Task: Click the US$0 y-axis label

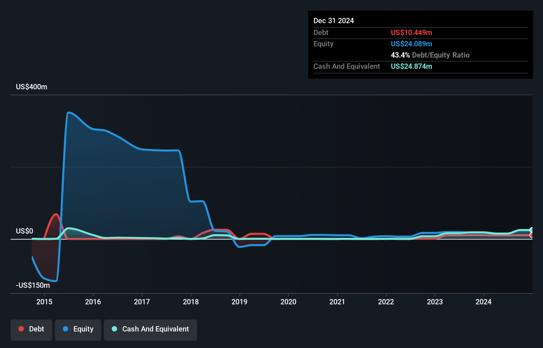Action: click(24, 231)
